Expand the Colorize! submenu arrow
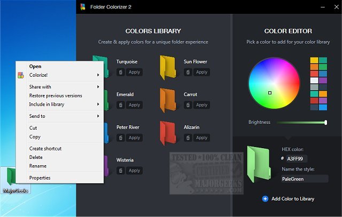The height and width of the screenshot is (217, 342). tap(98, 75)
